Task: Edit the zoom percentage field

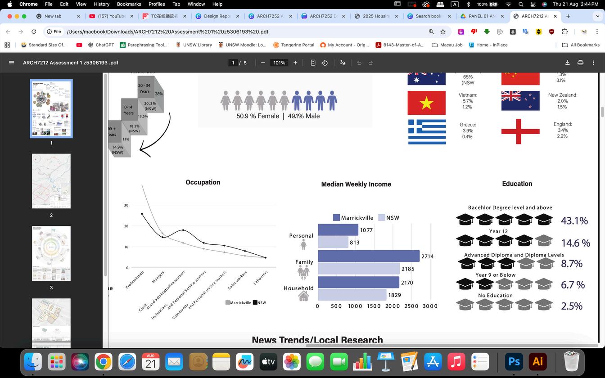Action: tap(279, 63)
